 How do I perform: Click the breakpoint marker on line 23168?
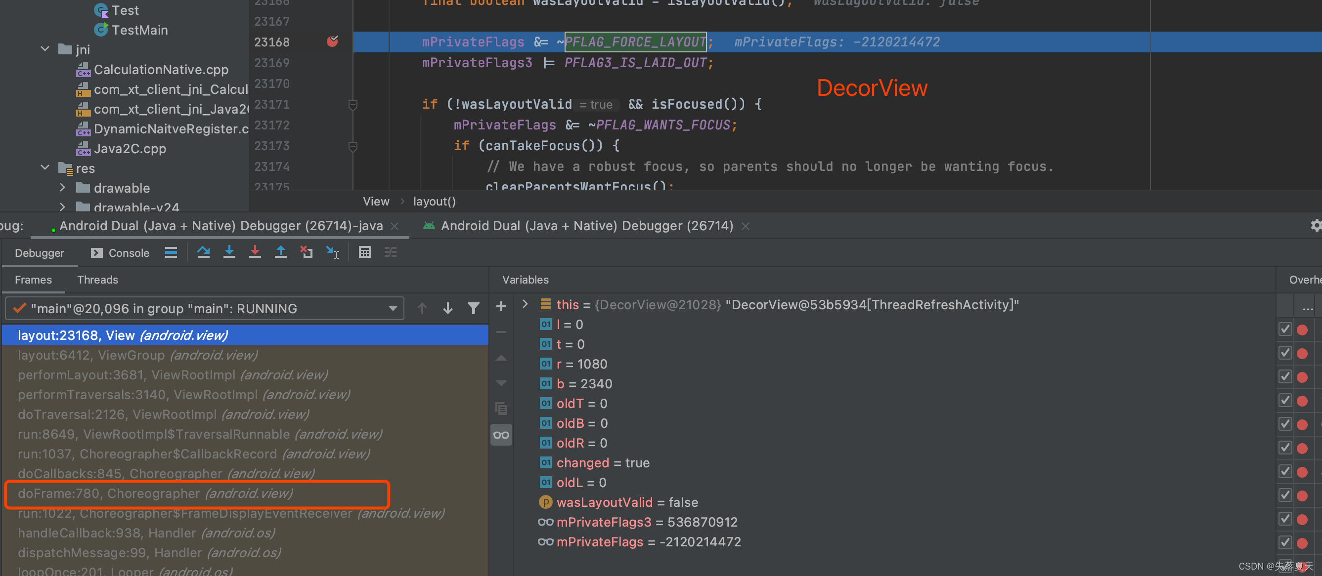(333, 41)
